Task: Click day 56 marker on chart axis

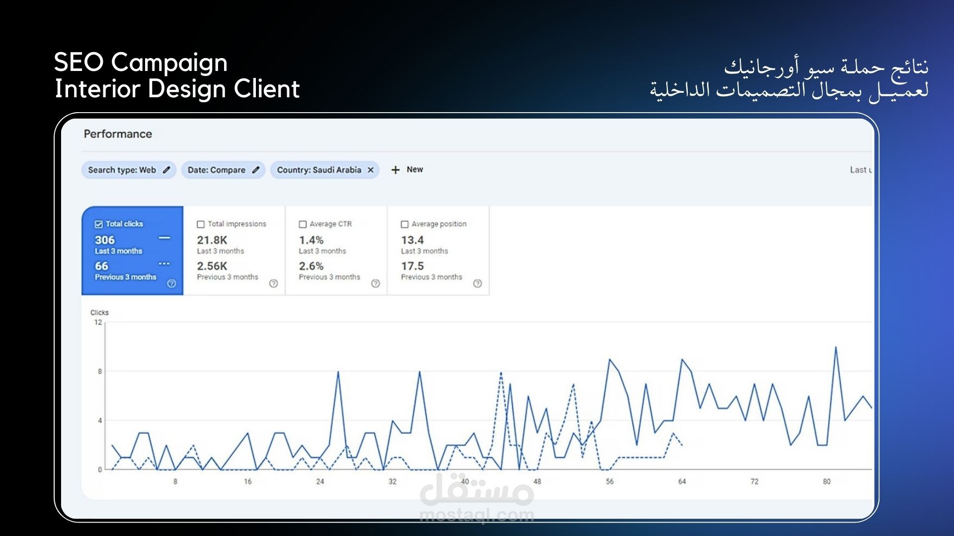Action: click(610, 481)
